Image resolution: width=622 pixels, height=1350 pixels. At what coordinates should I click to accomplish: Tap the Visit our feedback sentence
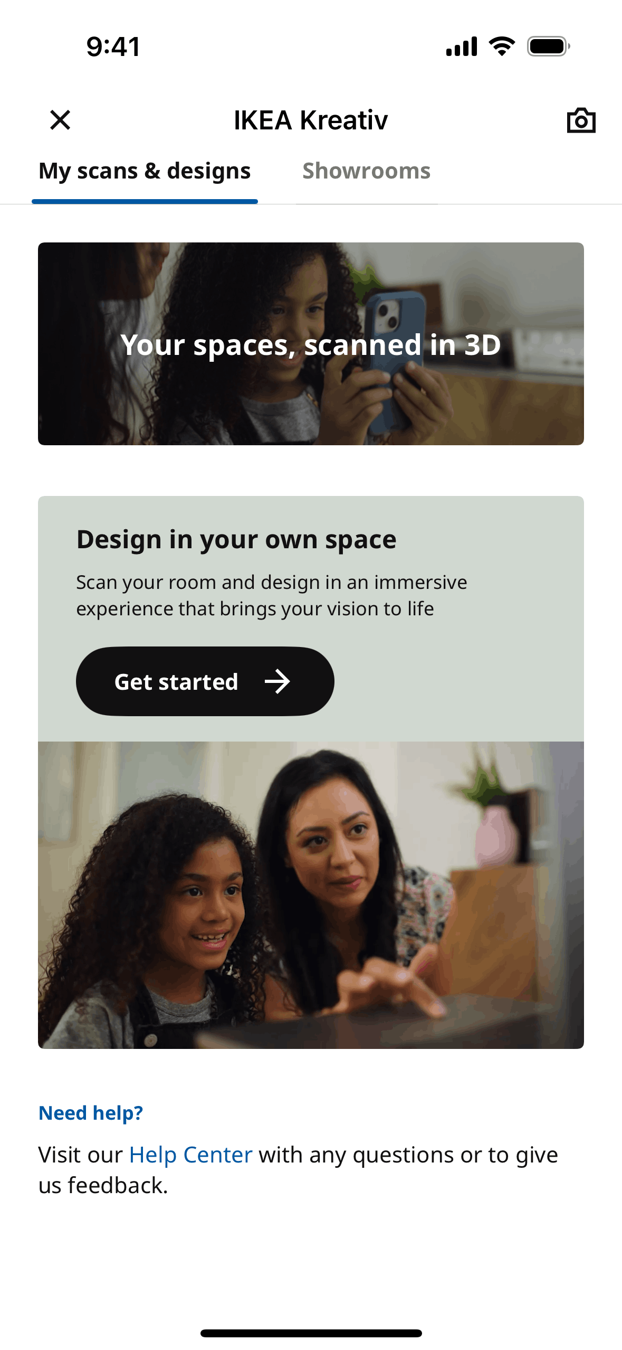click(298, 1170)
